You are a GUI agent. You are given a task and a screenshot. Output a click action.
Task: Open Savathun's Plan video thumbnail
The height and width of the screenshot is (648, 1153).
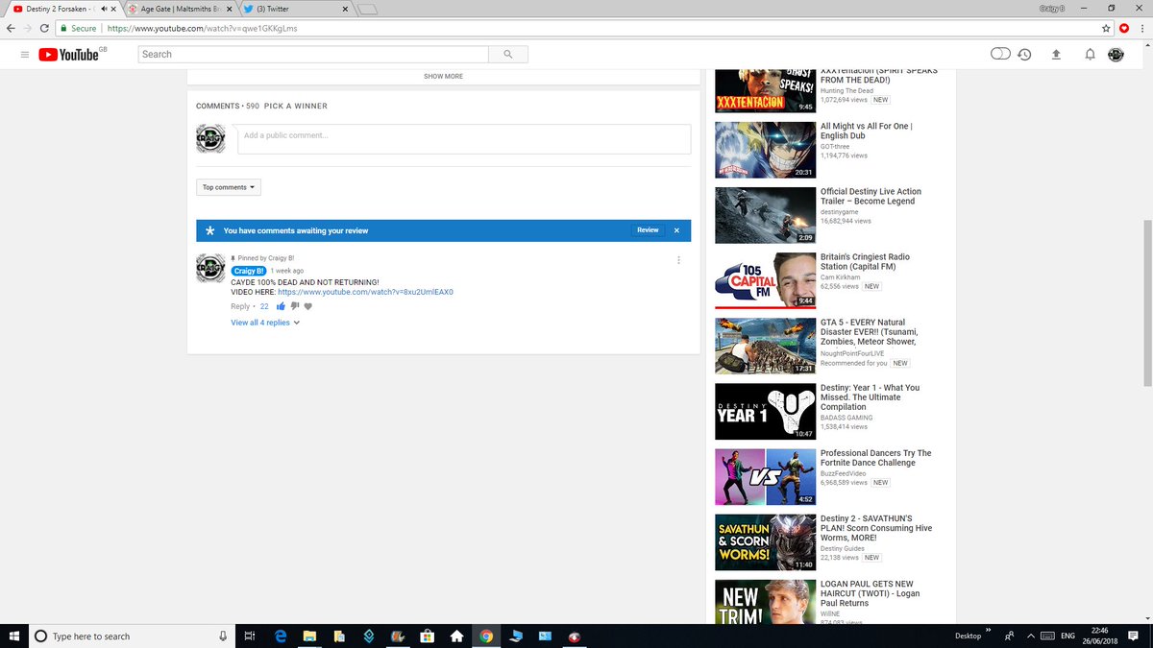(766, 542)
